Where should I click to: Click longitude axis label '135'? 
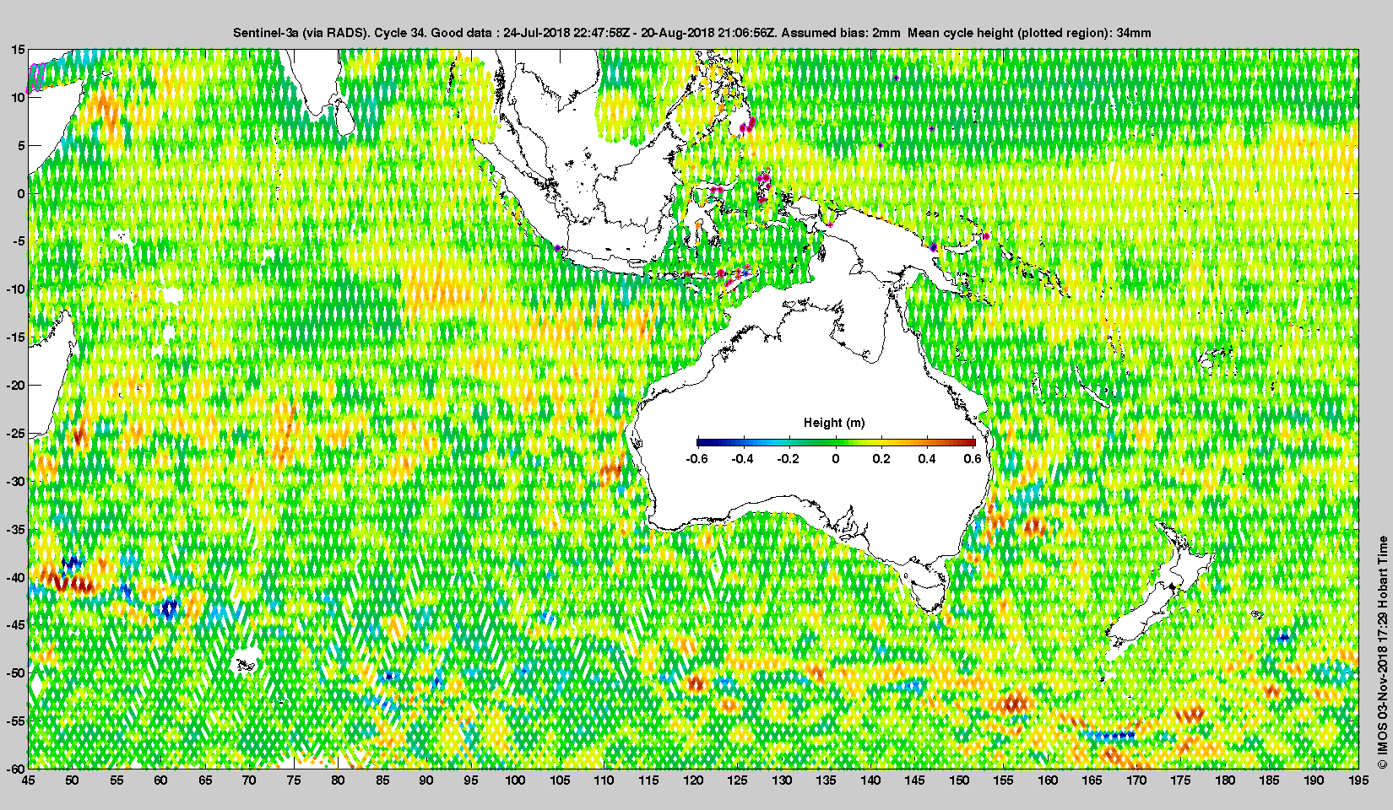click(826, 780)
